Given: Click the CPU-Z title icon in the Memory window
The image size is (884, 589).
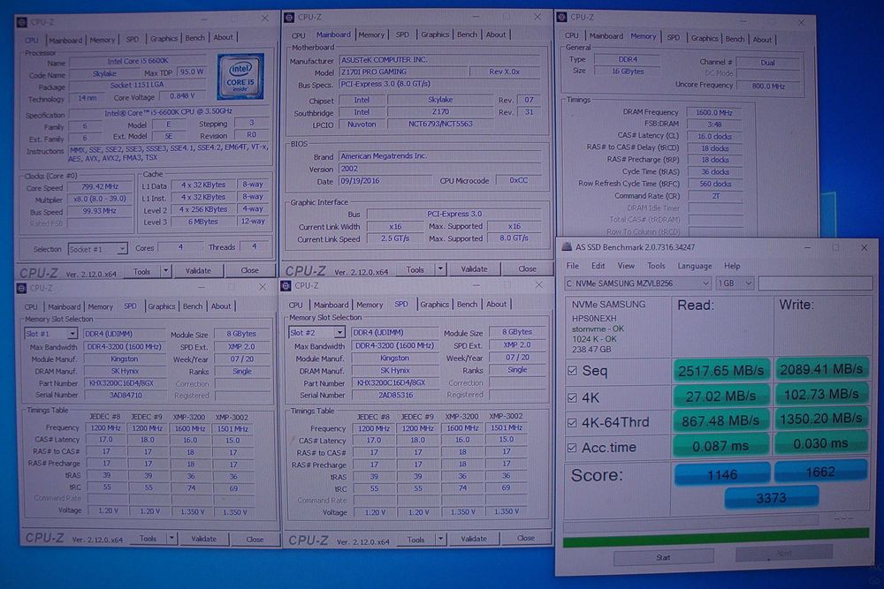Looking at the screenshot, I should coord(561,17).
